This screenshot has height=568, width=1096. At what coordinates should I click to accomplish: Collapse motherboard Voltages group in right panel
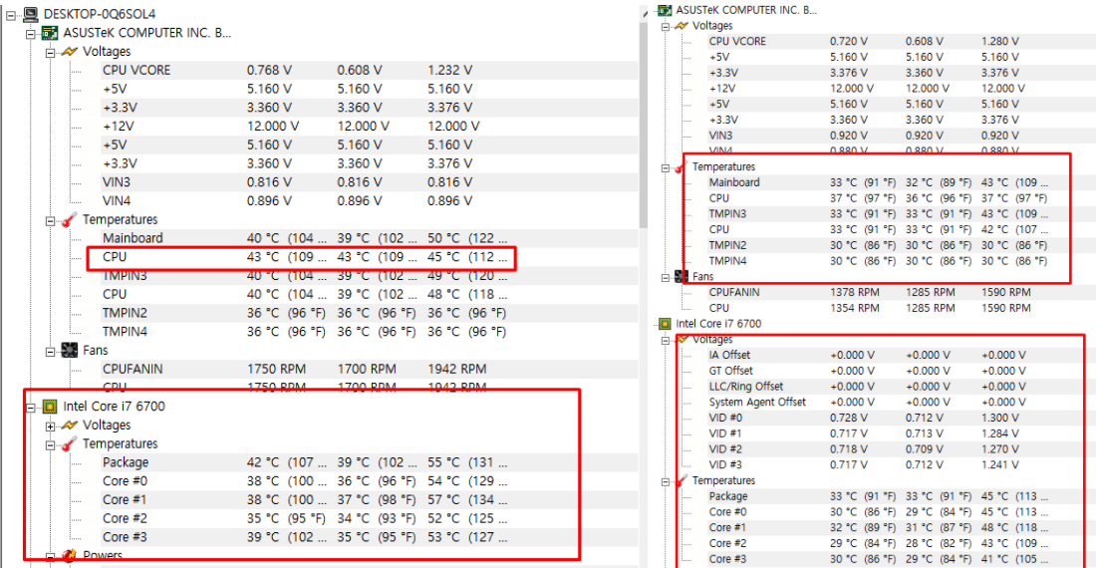[666, 27]
